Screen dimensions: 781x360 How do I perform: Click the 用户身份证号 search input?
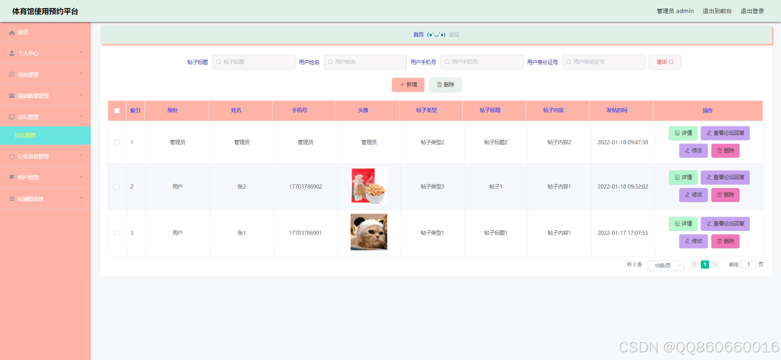click(604, 62)
